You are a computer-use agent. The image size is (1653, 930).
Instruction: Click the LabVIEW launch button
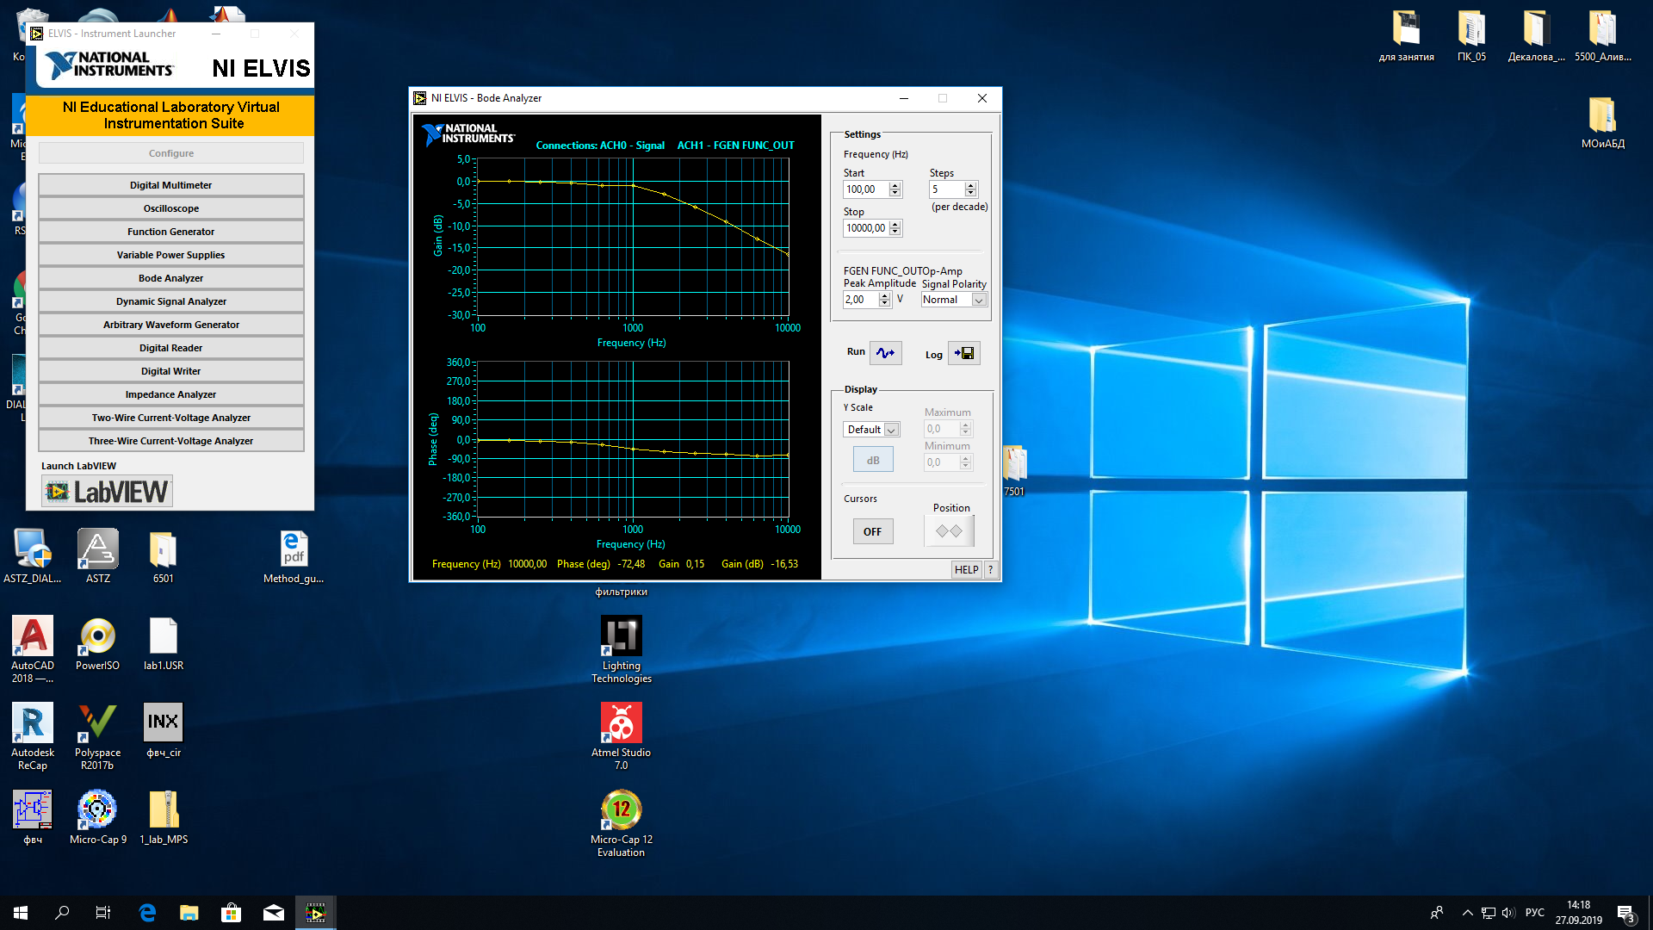click(108, 492)
